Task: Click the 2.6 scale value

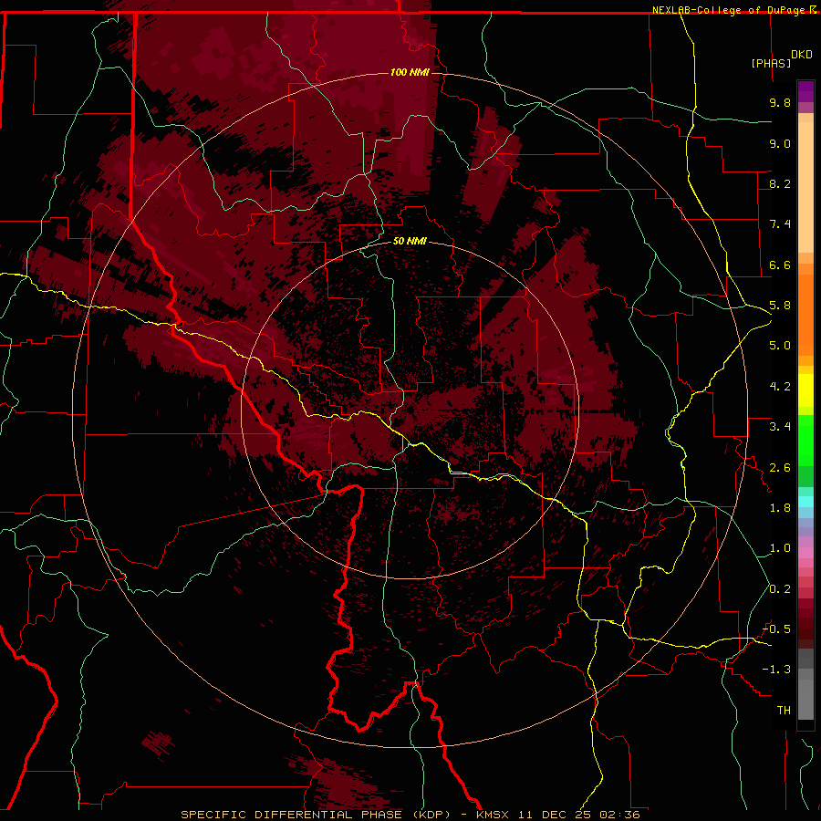Action: pos(780,468)
